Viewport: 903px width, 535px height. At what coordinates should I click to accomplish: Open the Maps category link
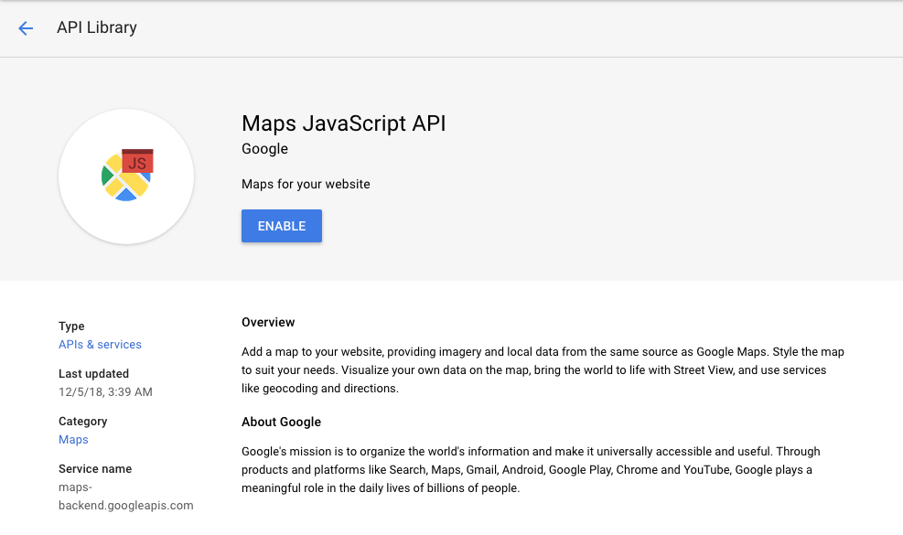(x=73, y=439)
